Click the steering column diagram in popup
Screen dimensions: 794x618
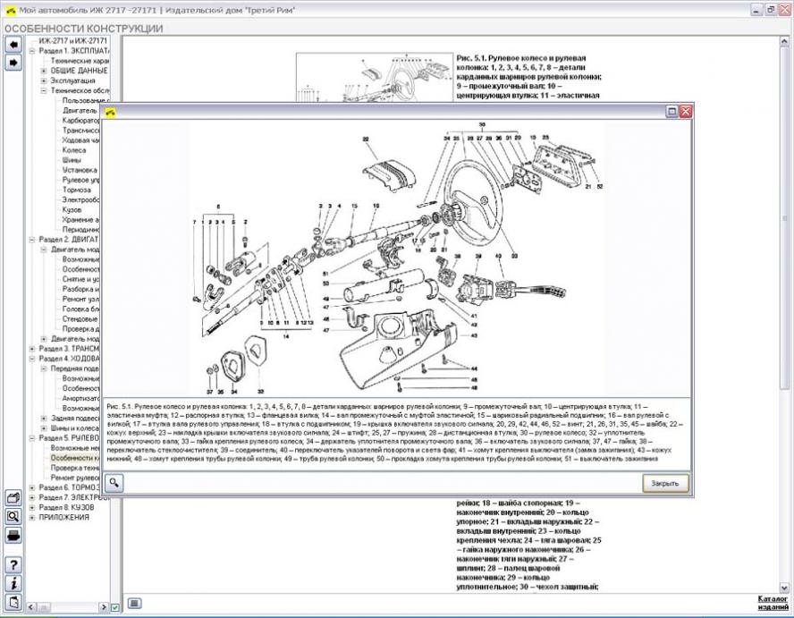(396, 258)
